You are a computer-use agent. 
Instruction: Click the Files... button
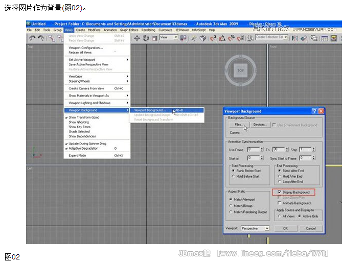[x=238, y=125]
